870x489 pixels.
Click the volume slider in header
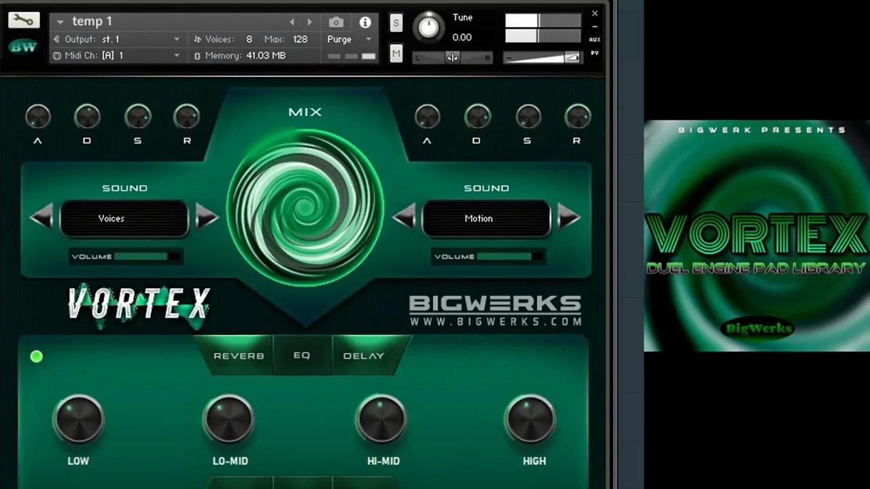[x=542, y=58]
